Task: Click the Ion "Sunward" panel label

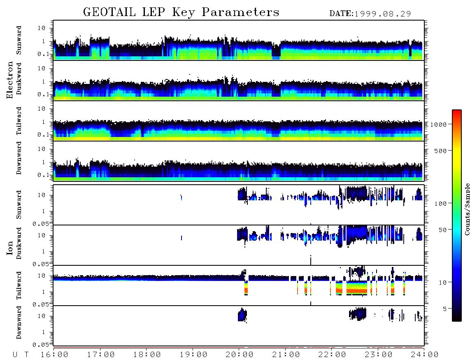Action: coord(19,205)
